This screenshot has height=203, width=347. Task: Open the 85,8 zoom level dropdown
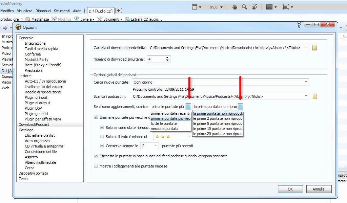click(221, 7)
